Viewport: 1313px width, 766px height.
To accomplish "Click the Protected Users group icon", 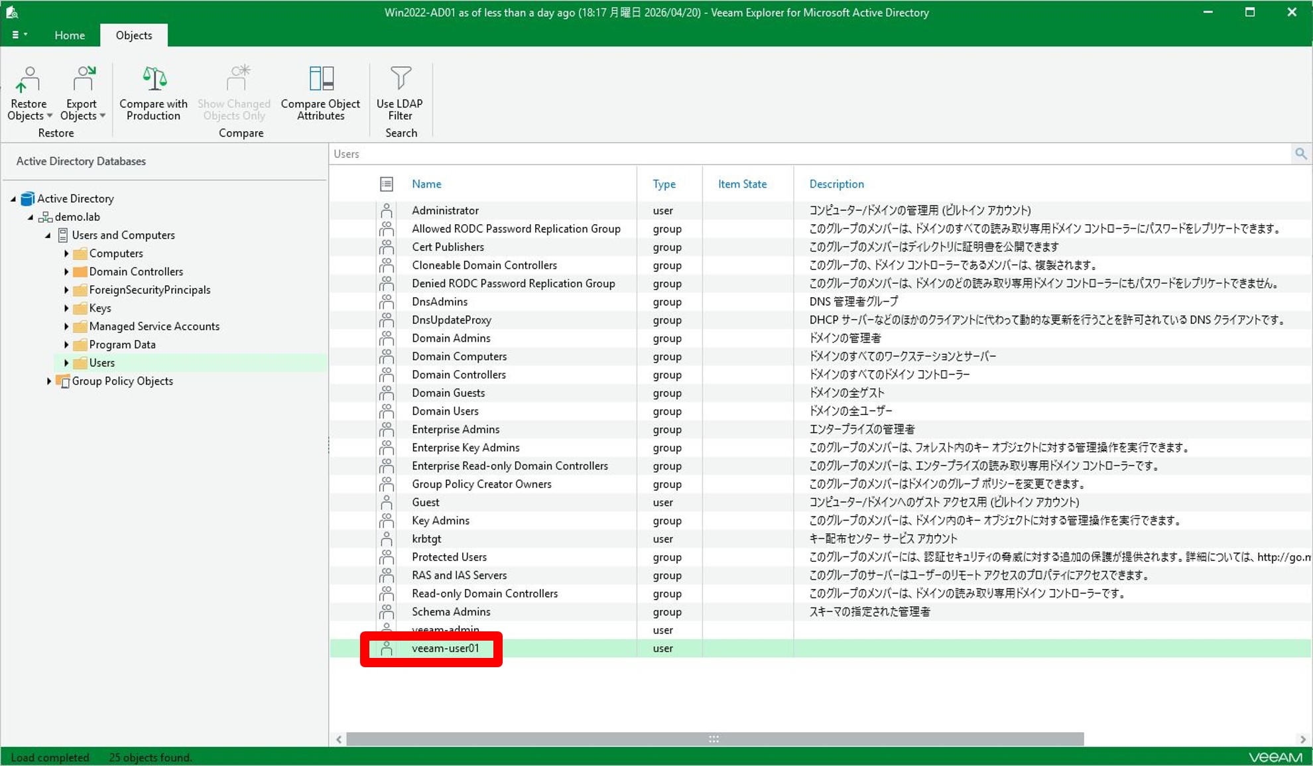I will (387, 557).
